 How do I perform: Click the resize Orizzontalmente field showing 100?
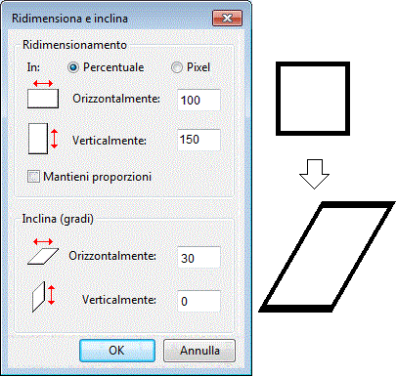pyautogui.click(x=198, y=100)
